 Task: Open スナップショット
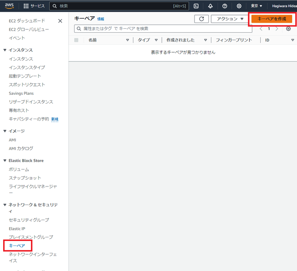click(x=25, y=178)
